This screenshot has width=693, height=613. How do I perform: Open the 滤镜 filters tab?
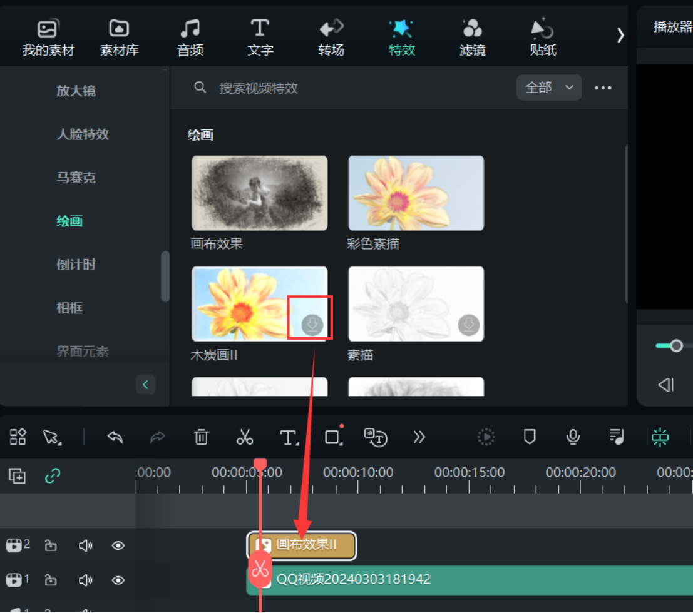pos(472,38)
